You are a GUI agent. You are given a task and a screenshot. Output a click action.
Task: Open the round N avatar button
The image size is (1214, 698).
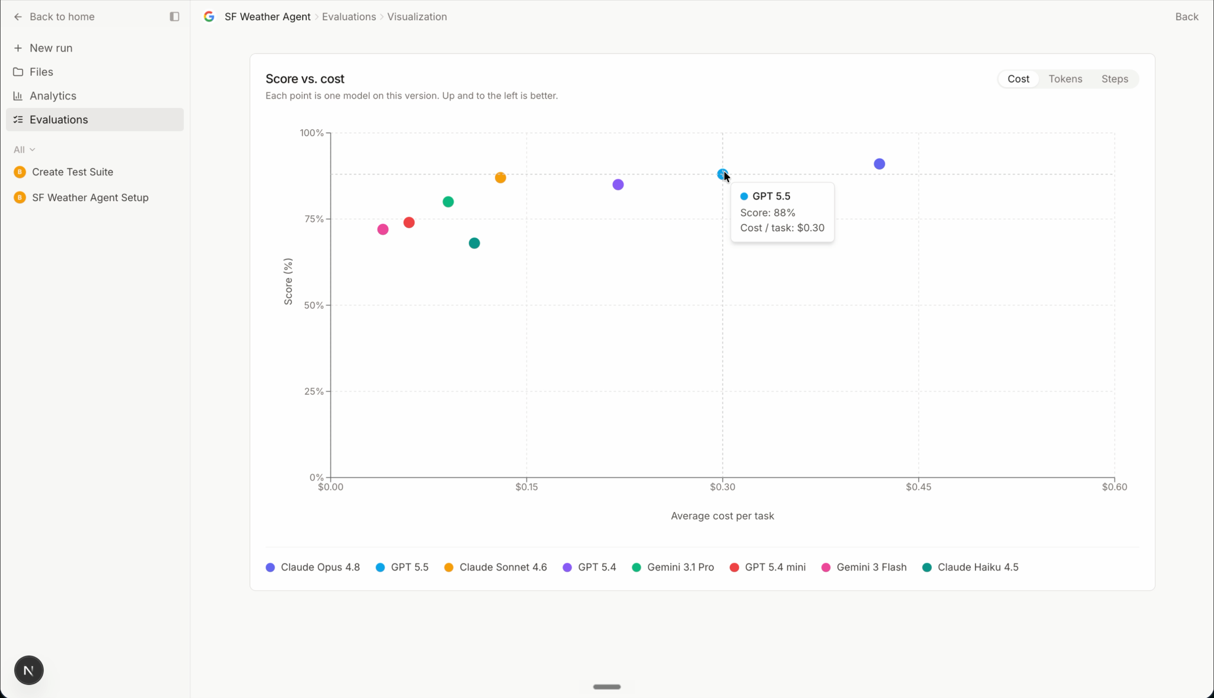[28, 670]
